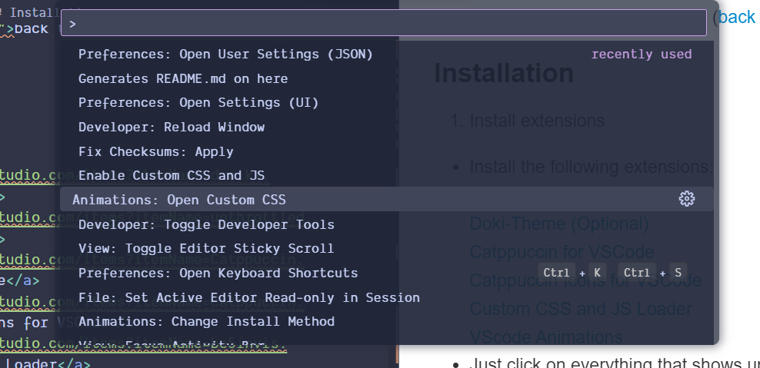This screenshot has height=368, width=760.
Task: Run Preferences: Open User Settings (JSON)
Action: coord(386,55)
